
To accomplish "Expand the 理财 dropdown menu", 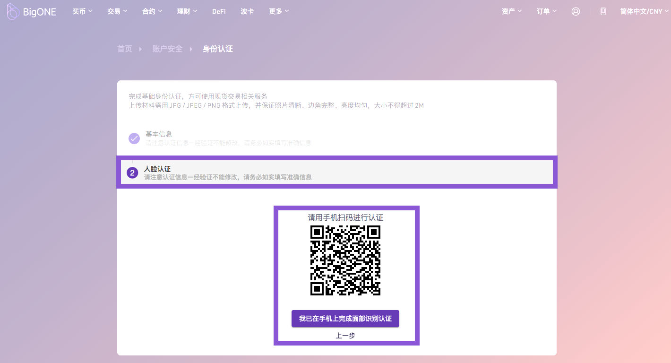I will tap(187, 11).
